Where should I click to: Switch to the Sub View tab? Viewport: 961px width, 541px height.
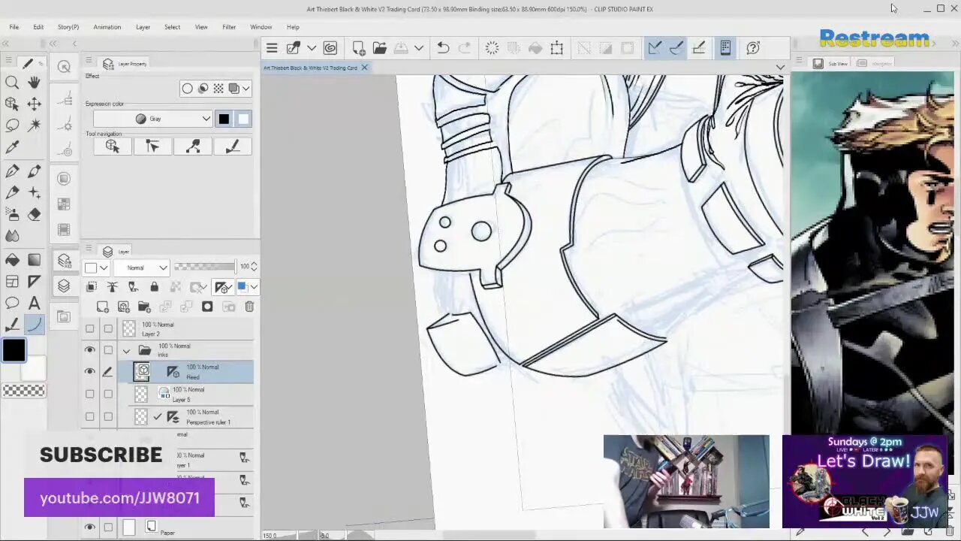[x=831, y=64]
